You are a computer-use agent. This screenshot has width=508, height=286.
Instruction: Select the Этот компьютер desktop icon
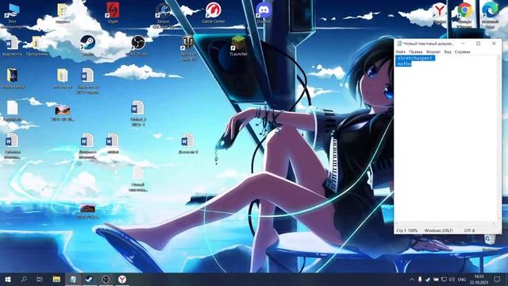pyautogui.click(x=12, y=16)
